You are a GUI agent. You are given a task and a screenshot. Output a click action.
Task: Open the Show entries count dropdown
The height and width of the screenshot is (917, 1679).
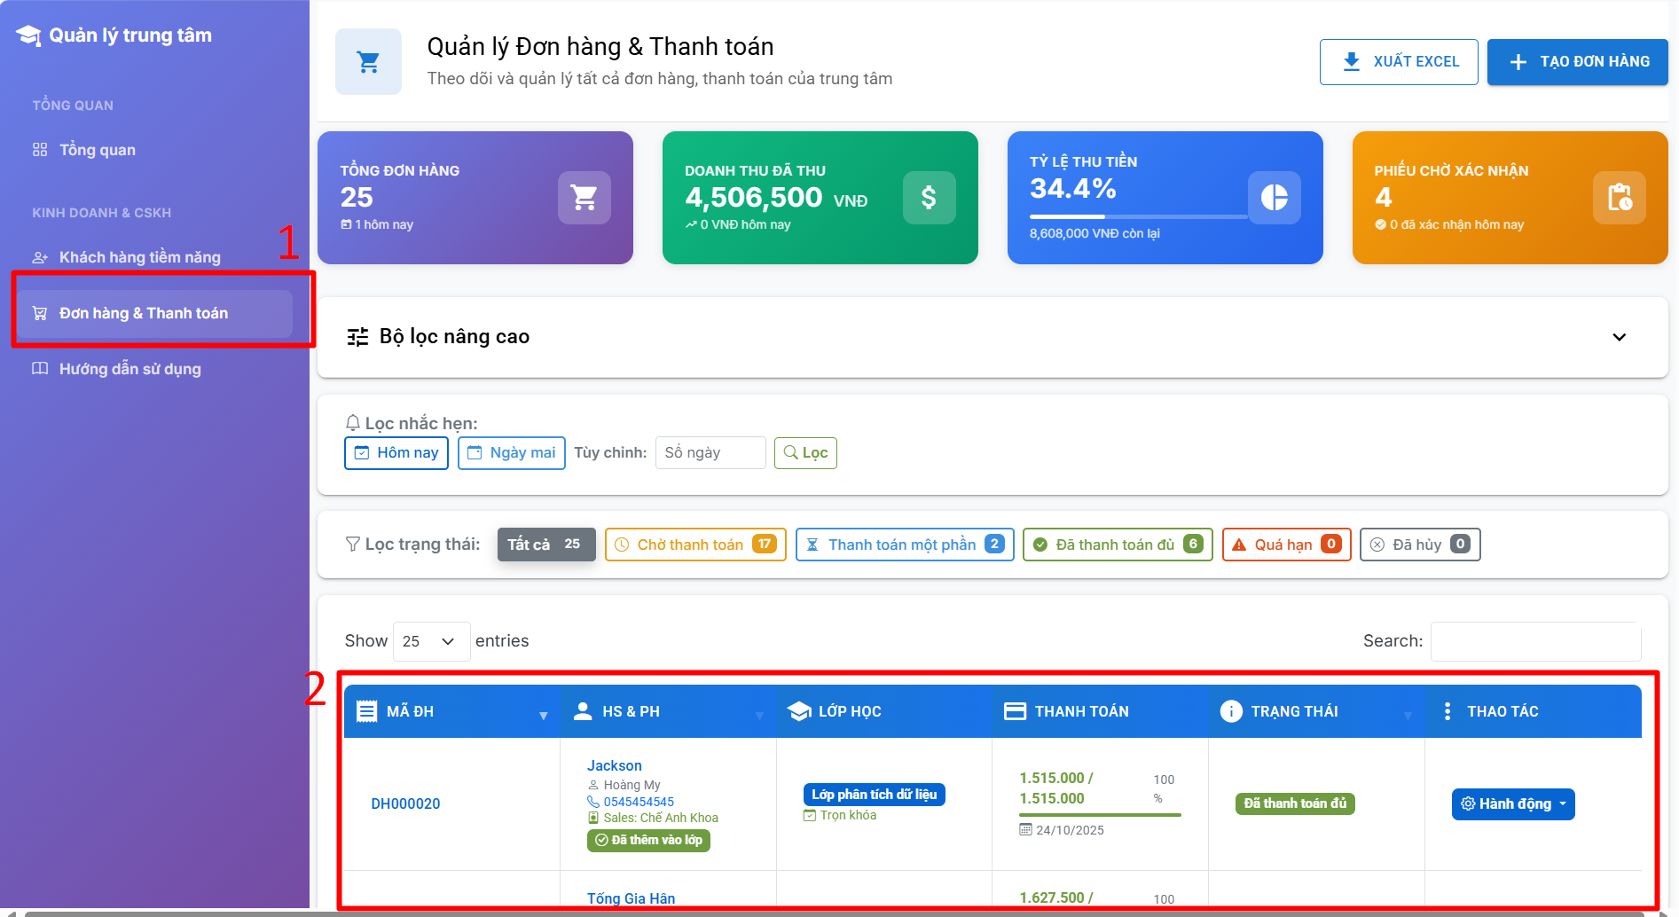(x=430, y=641)
